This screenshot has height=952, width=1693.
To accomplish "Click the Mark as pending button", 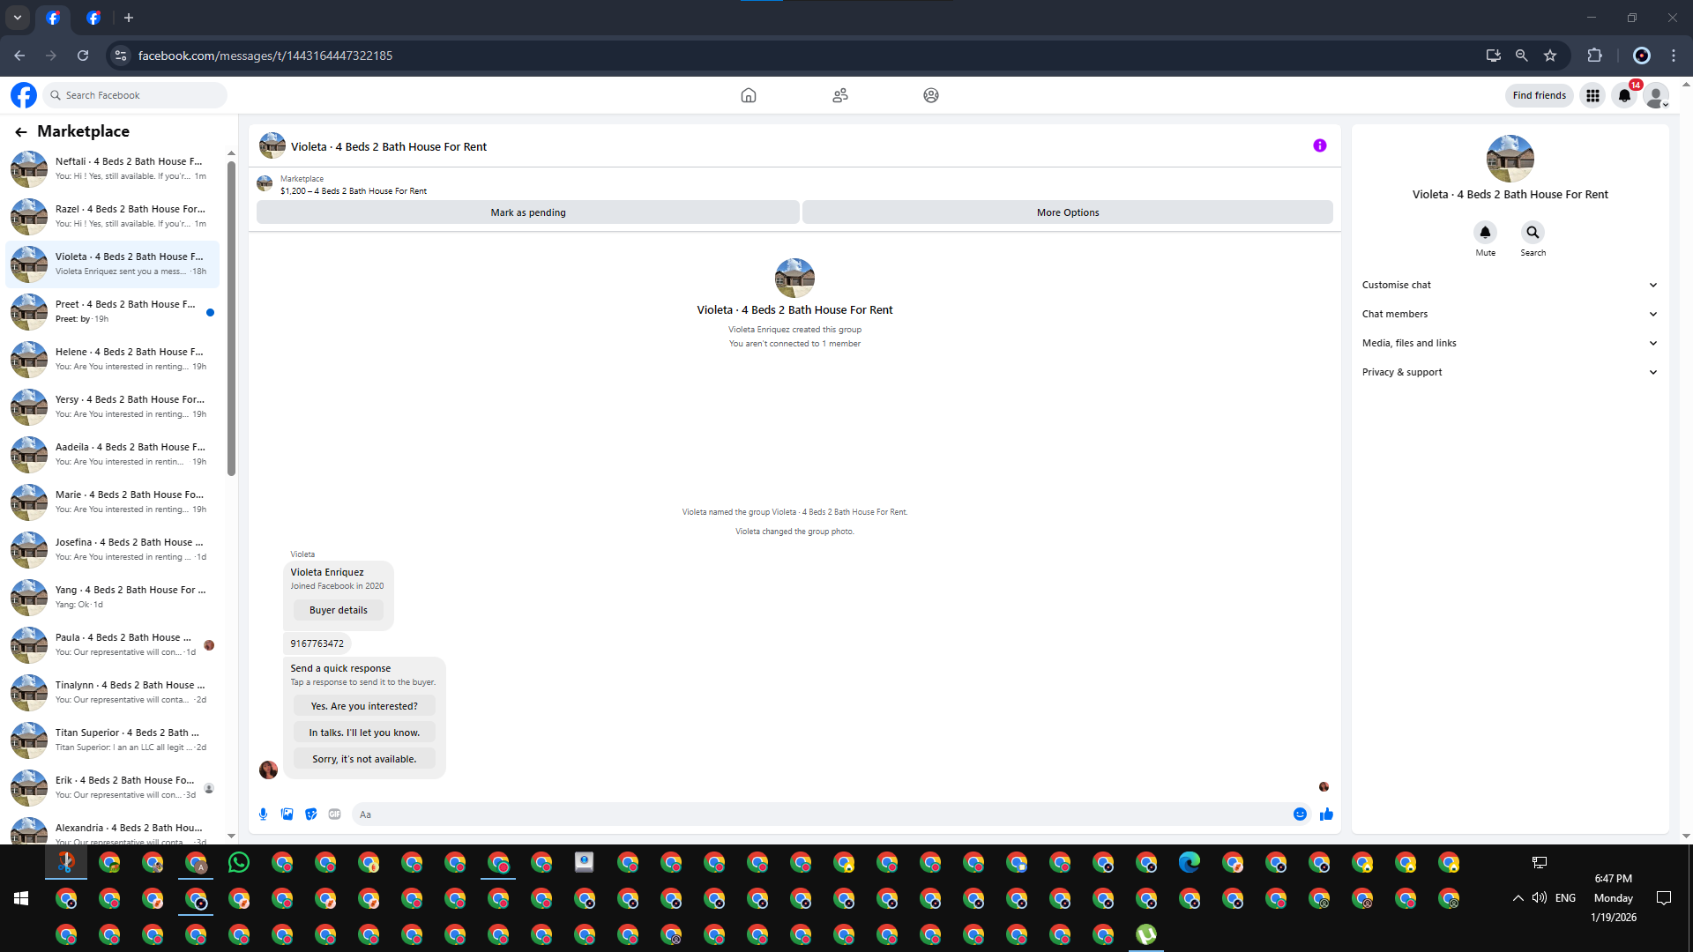I will tap(527, 212).
